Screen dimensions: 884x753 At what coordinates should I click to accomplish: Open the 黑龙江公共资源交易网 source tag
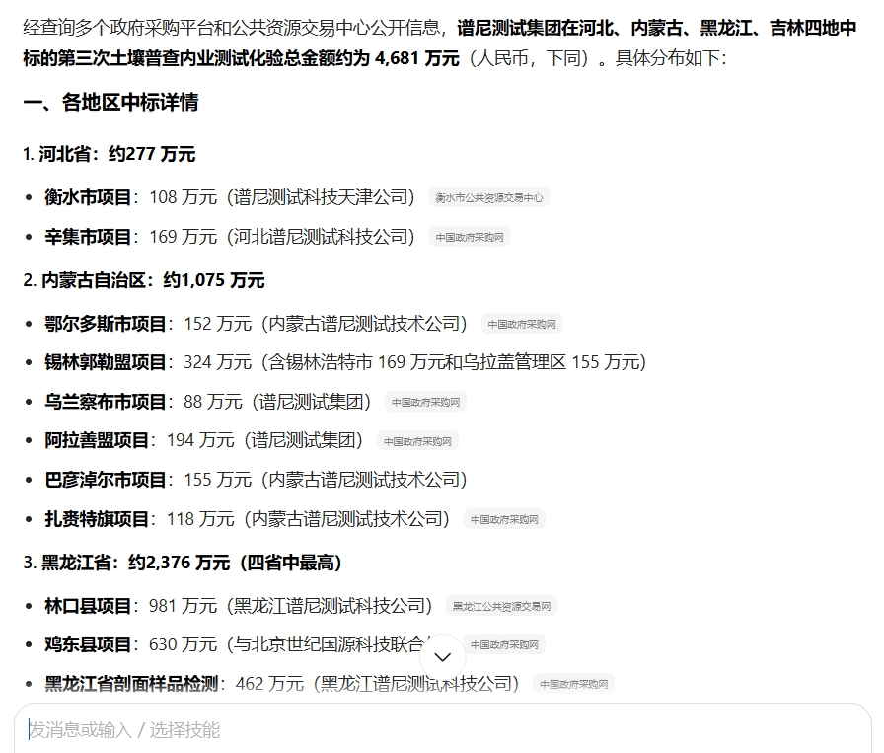pos(502,606)
